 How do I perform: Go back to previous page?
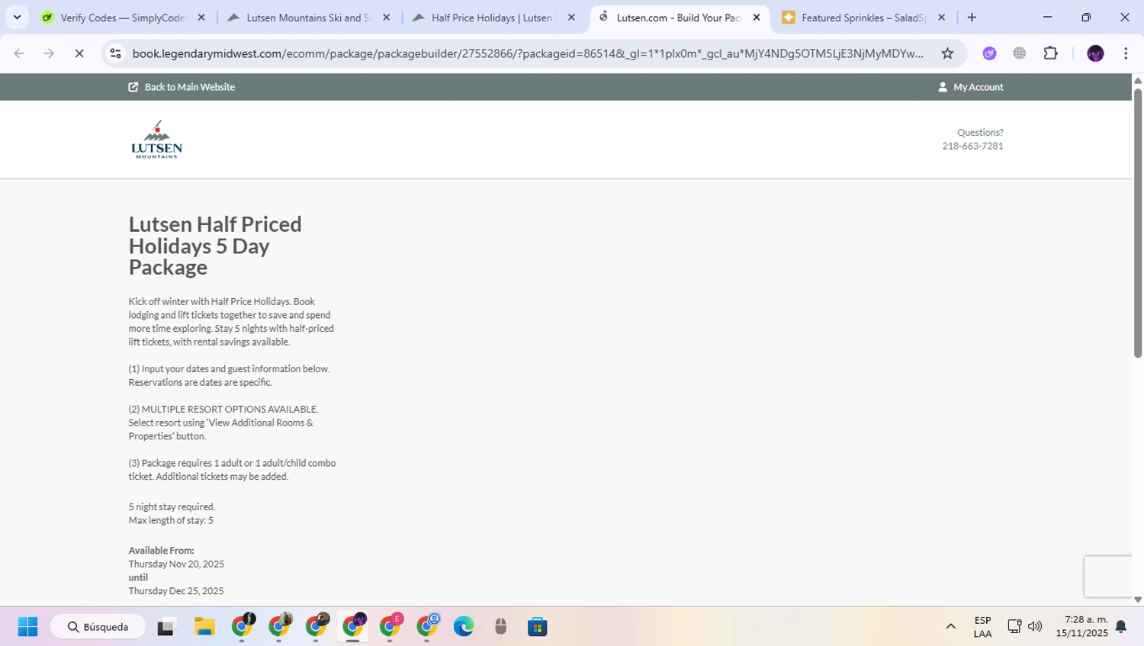(x=19, y=53)
